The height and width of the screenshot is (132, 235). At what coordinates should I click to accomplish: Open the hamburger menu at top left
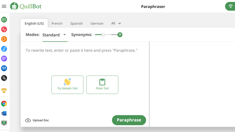tap(4, 6)
